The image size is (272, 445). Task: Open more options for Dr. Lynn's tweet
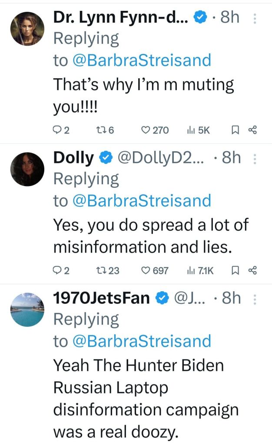pyautogui.click(x=255, y=18)
